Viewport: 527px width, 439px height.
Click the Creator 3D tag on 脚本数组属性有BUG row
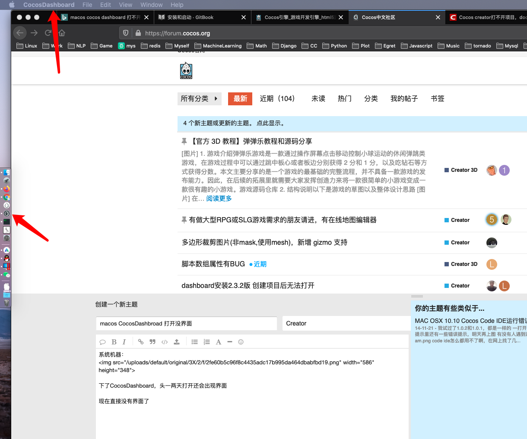461,264
